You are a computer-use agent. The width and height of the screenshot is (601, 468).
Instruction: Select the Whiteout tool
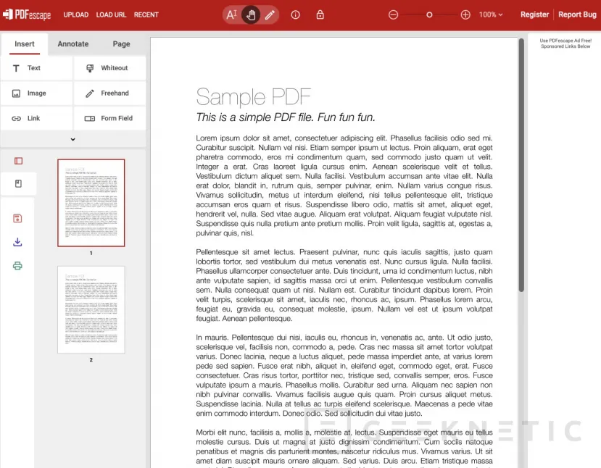pyautogui.click(x=109, y=68)
